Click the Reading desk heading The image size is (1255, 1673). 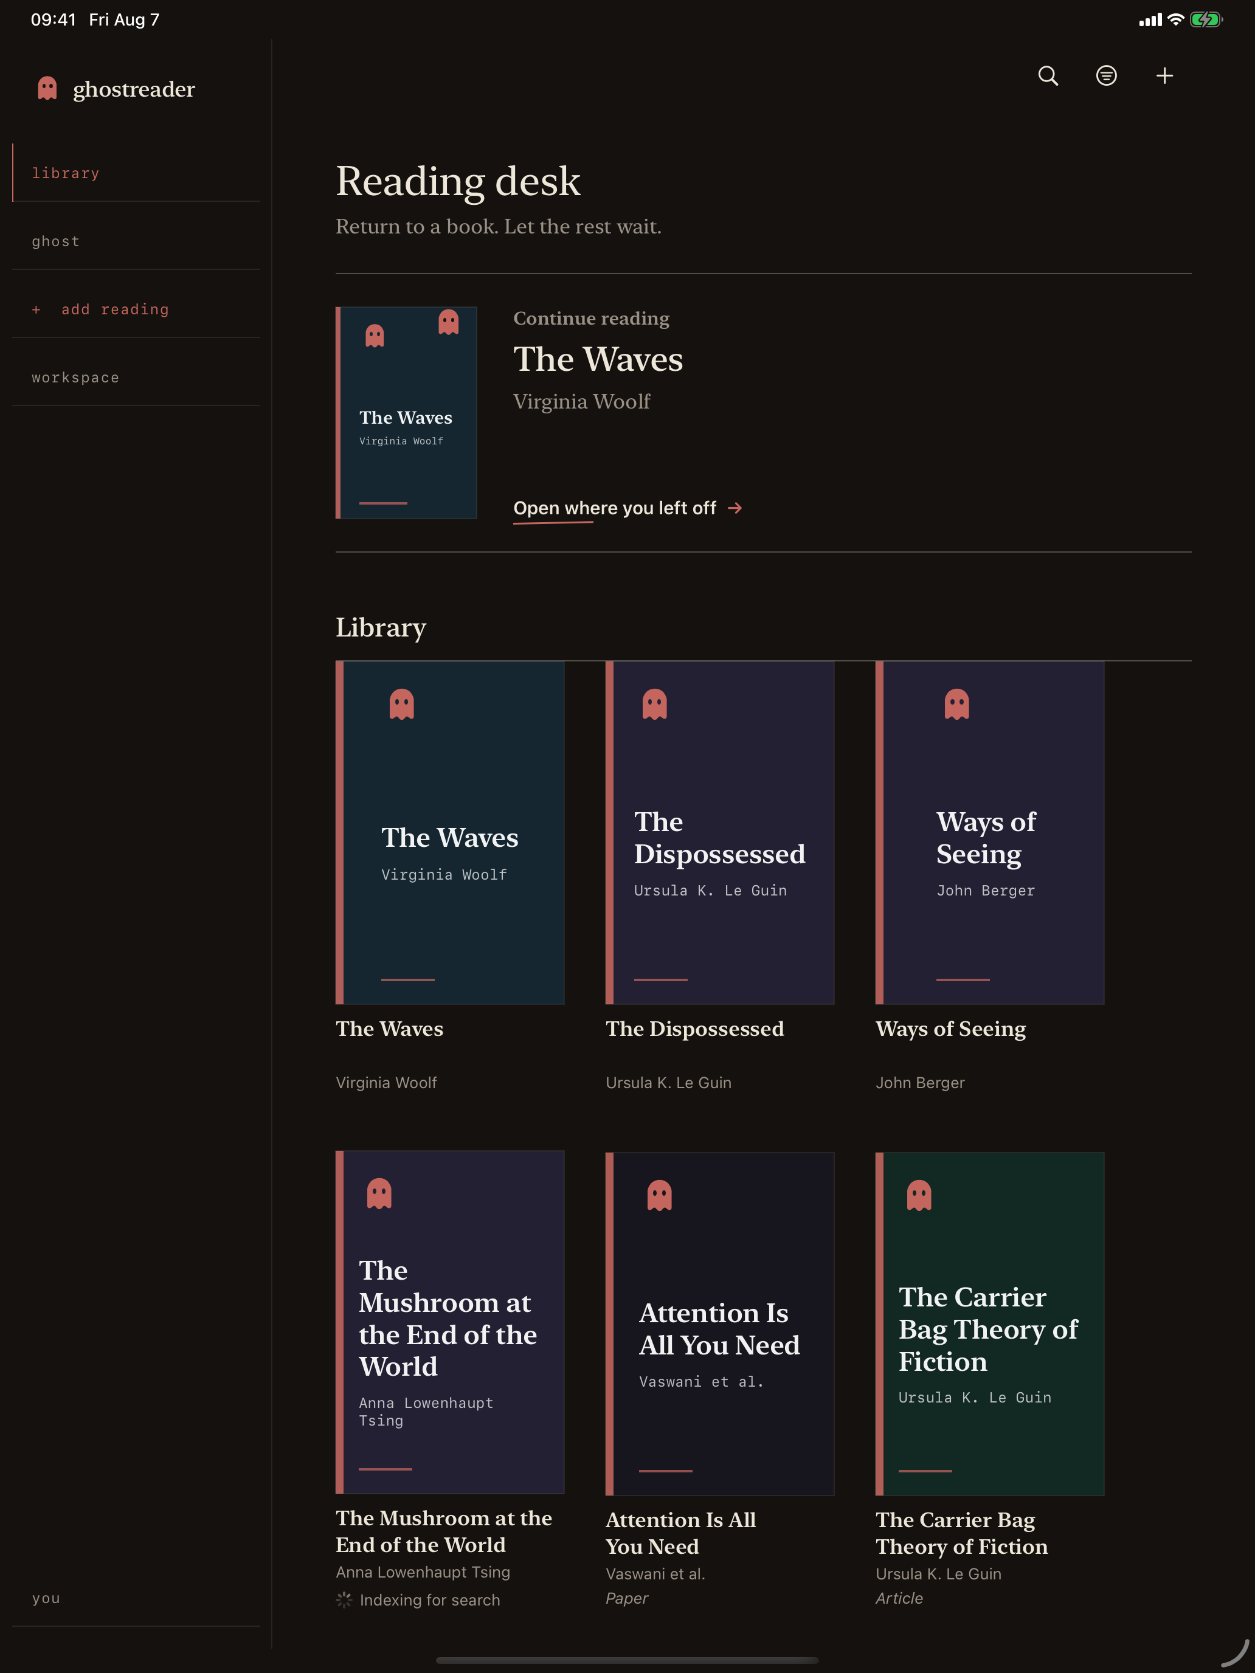click(458, 181)
